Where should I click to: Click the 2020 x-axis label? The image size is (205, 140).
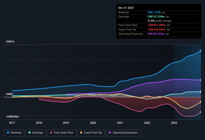93,123
